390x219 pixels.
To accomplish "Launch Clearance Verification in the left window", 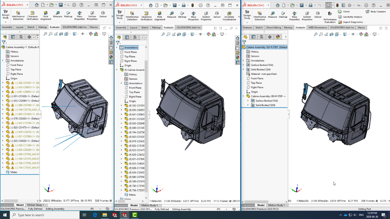I will tap(32, 16).
